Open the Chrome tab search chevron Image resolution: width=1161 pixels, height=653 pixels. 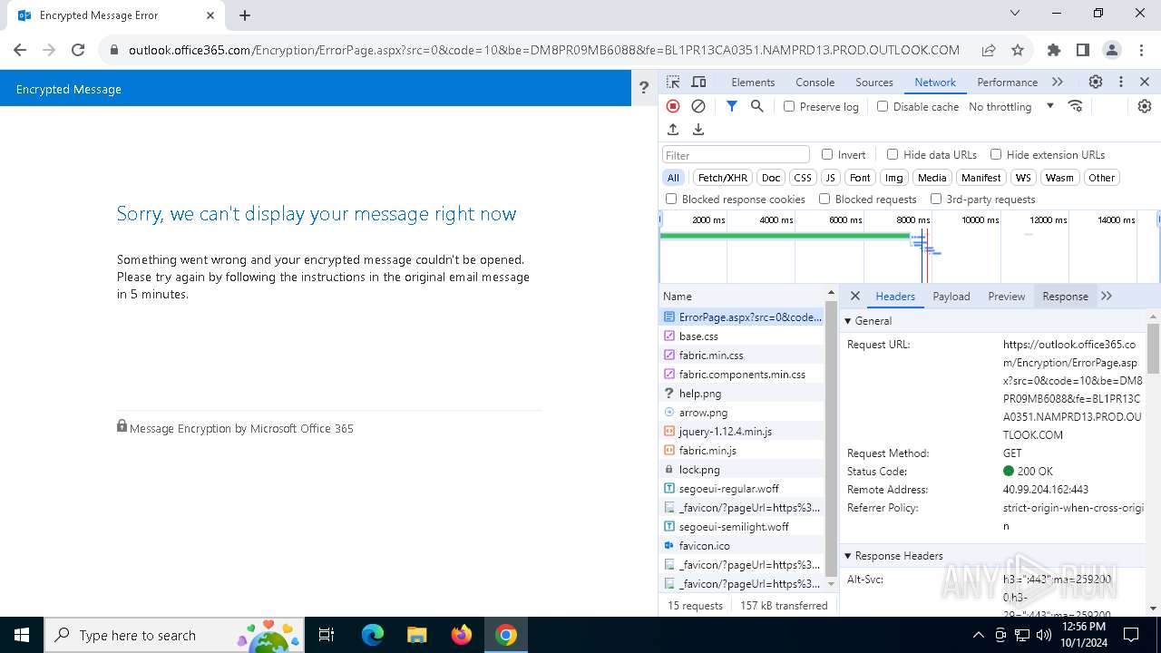click(1015, 14)
